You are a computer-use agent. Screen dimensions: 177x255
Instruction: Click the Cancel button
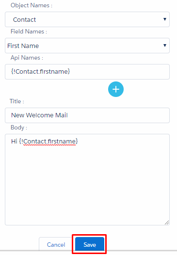point(56,244)
